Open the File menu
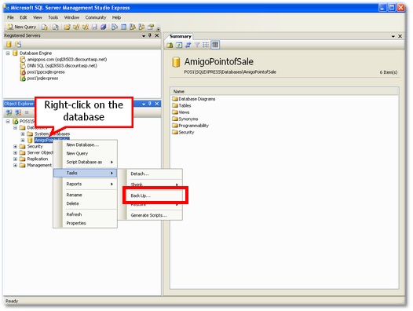The width and height of the screenshot is (413, 311). pyautogui.click(x=10, y=17)
